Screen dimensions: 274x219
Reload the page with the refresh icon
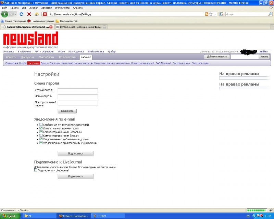point(21,14)
